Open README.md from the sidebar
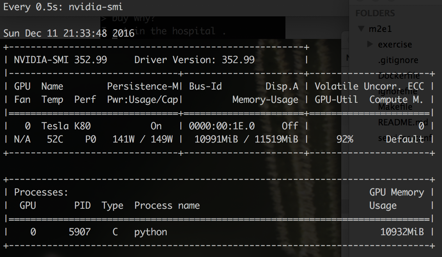Viewport: 442px width, 257px height. pos(403,122)
